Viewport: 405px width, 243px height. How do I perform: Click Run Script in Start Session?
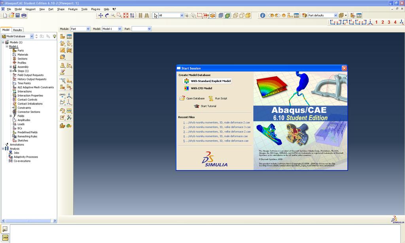point(218,99)
